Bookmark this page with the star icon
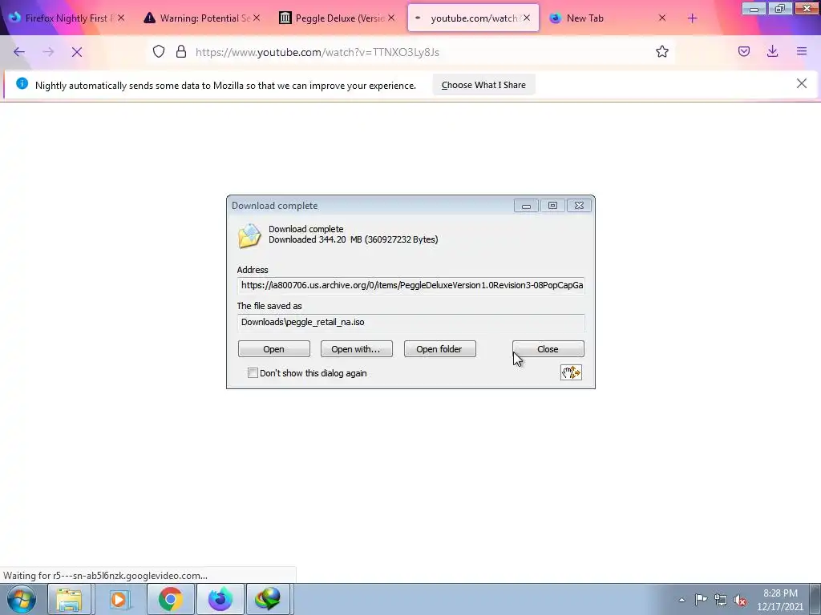 pos(661,51)
